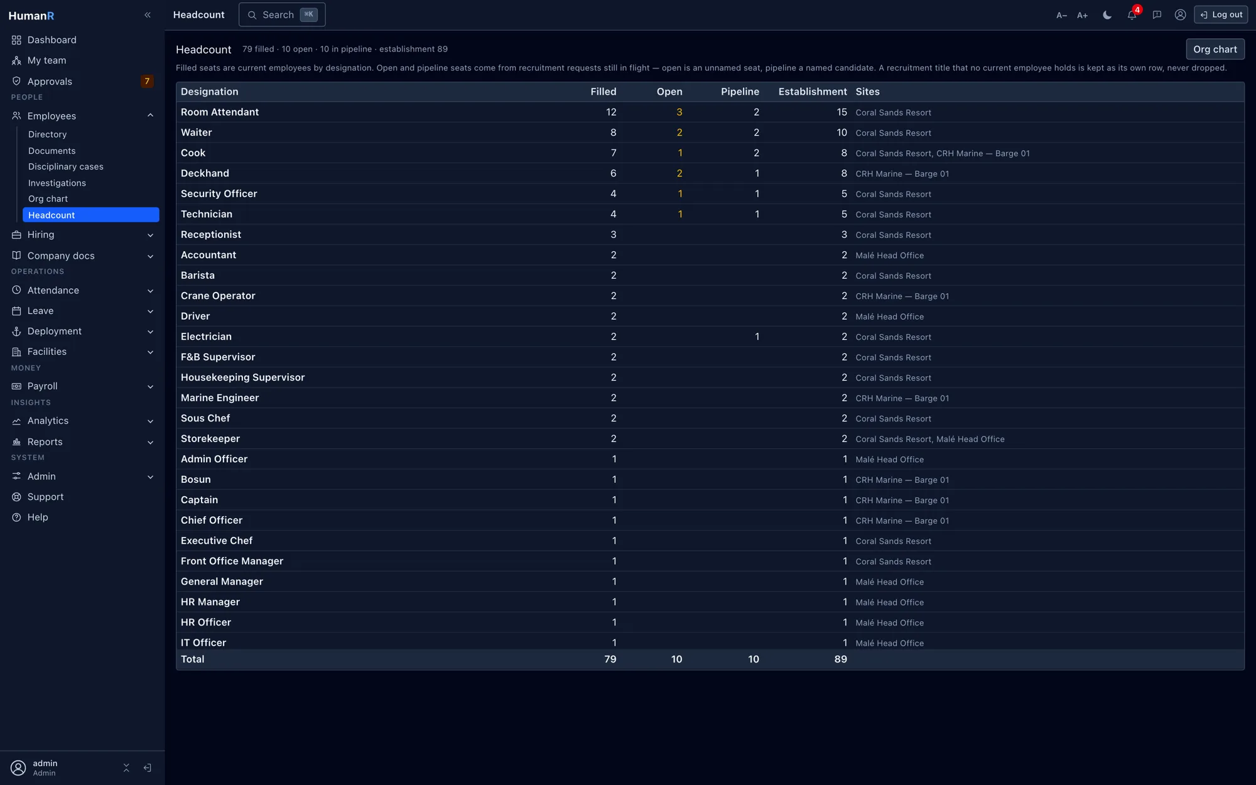The height and width of the screenshot is (785, 1256).
Task: Click the Room Attendant row name
Action: click(x=220, y=112)
